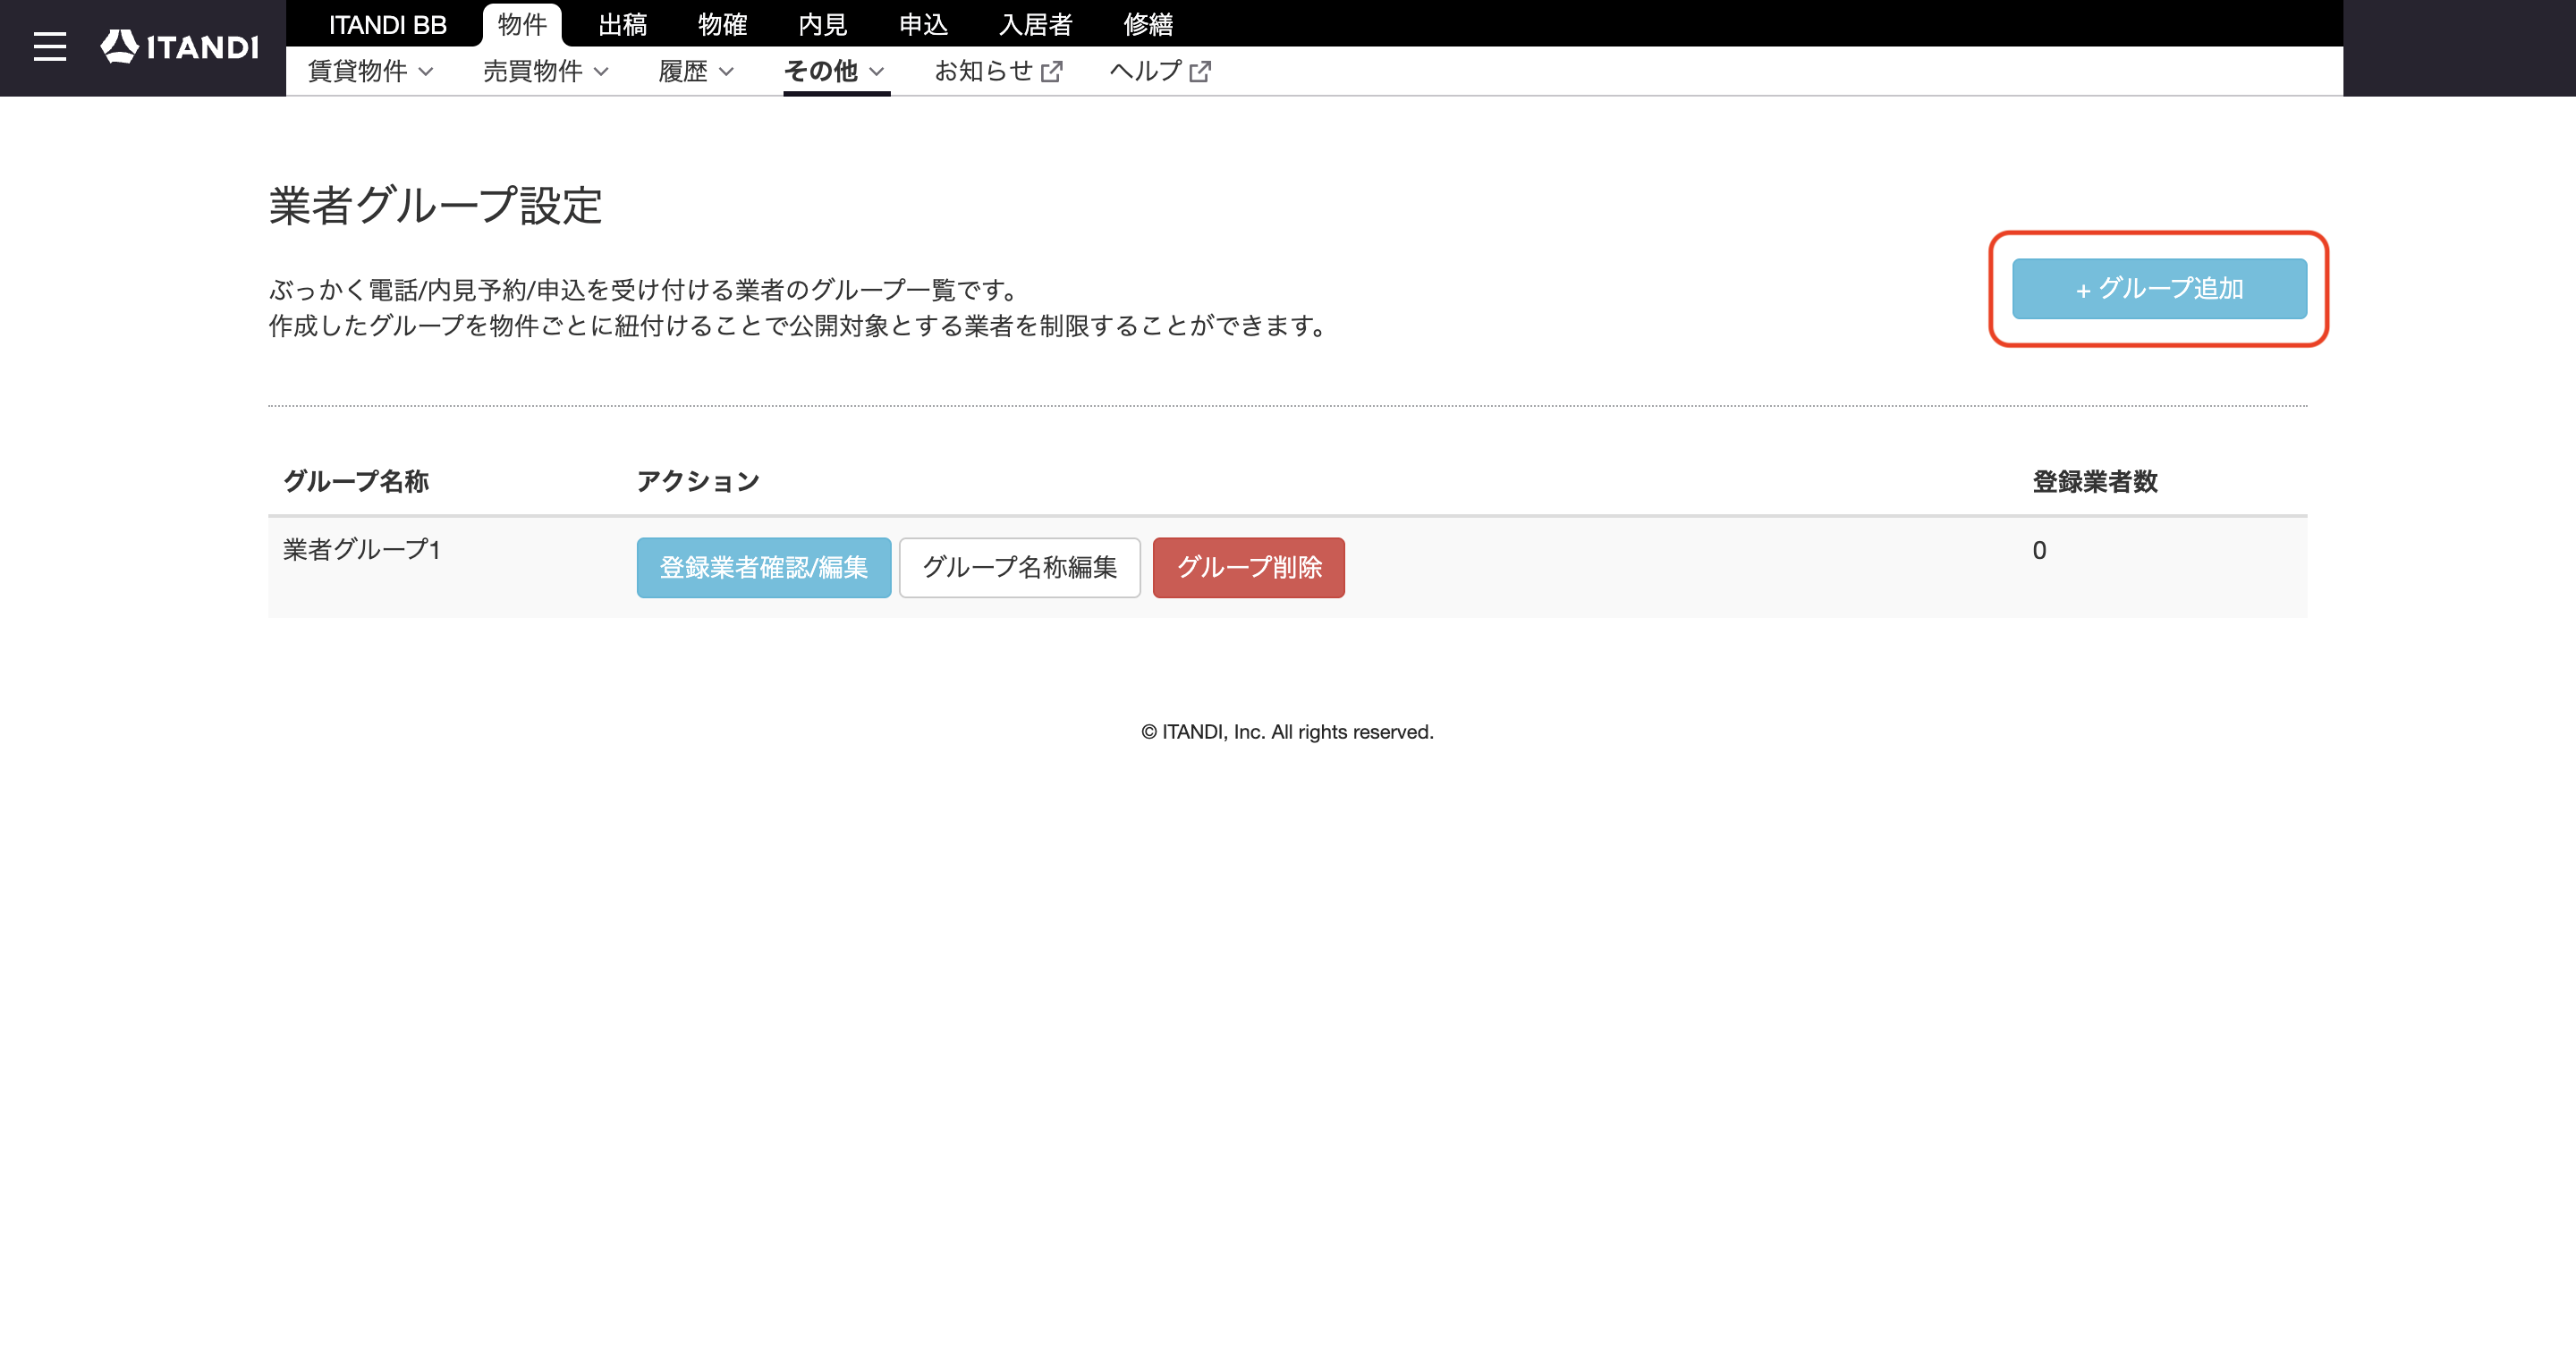
Task: Open the 入居者 tab
Action: (x=1035, y=24)
